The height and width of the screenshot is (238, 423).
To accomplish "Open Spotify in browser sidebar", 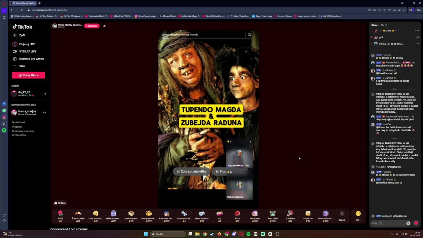I will [4, 130].
